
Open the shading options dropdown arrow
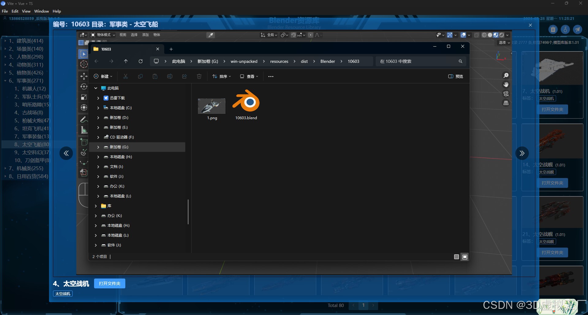tap(507, 35)
